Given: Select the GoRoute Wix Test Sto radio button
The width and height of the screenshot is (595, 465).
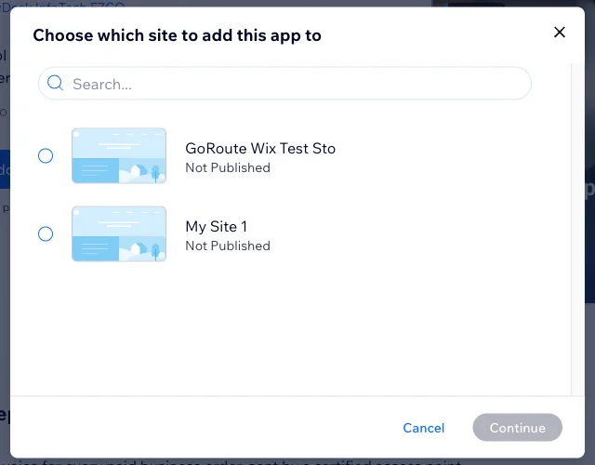Looking at the screenshot, I should [x=46, y=155].
